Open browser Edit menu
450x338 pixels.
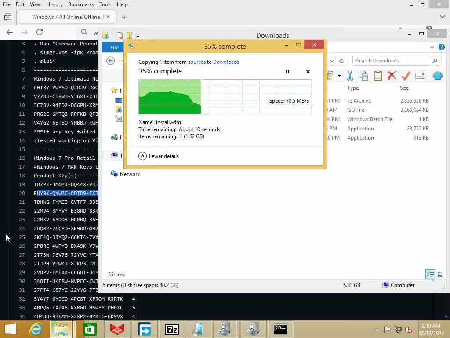[20, 4]
